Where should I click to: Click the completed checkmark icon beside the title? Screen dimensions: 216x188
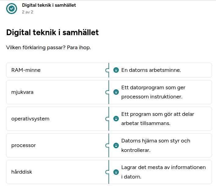12,9
